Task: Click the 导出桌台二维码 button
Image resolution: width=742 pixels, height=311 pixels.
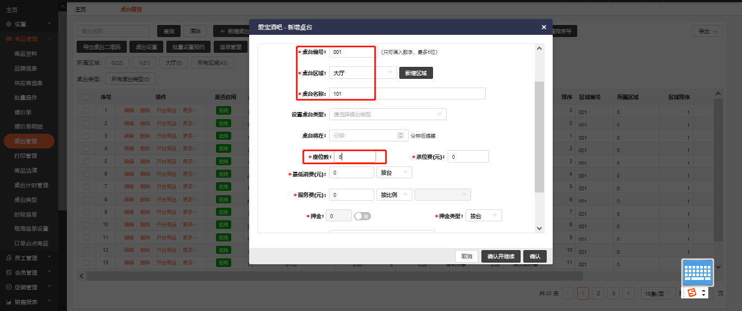Action: (102, 47)
